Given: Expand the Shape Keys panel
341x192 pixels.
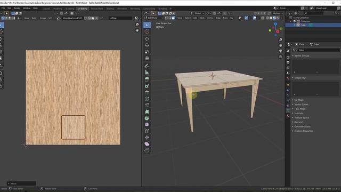Looking at the screenshot, I should 301,78.
